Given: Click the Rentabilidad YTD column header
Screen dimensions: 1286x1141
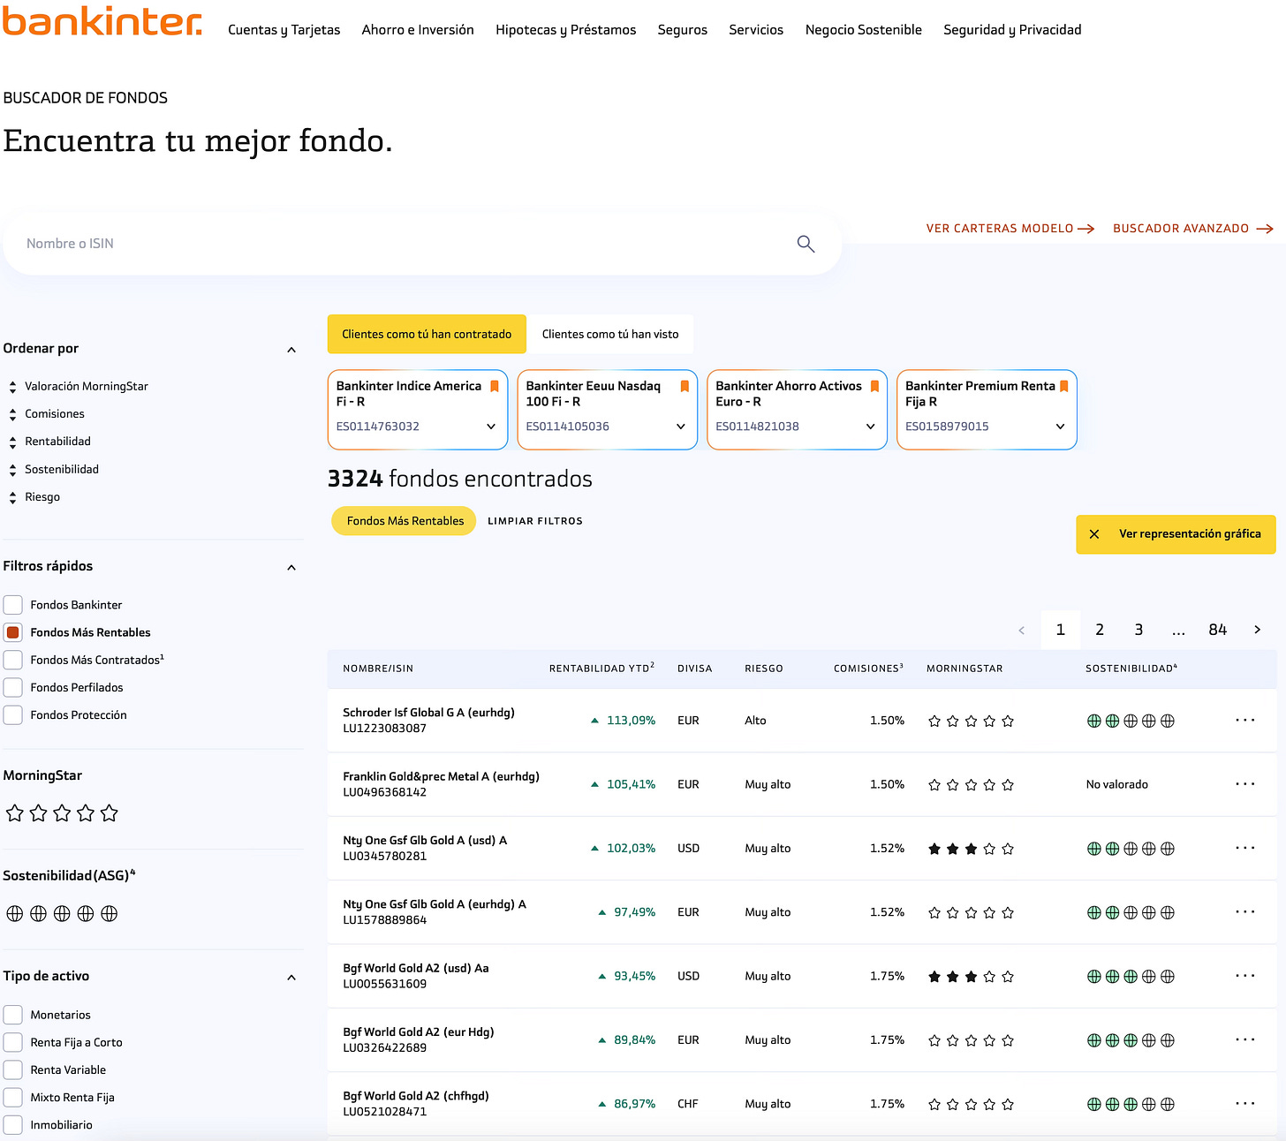Looking at the screenshot, I should [601, 669].
